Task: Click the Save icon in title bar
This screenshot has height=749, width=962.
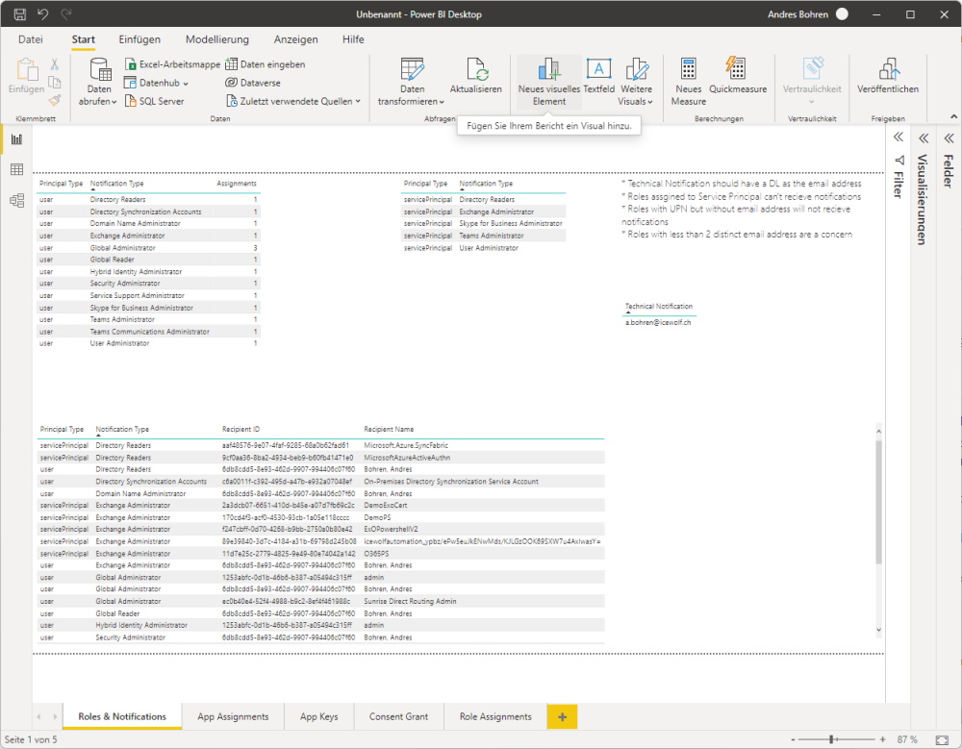Action: coord(19,14)
